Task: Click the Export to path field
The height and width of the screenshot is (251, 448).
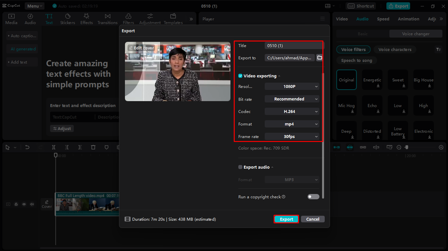Action: 290,58
